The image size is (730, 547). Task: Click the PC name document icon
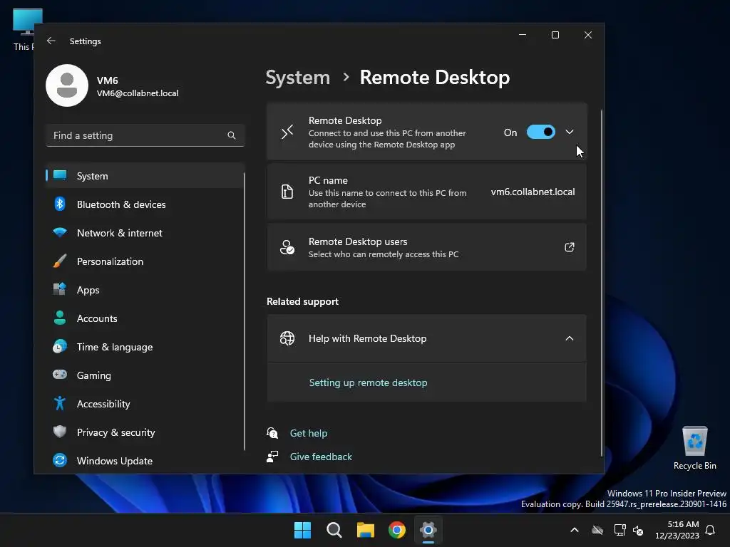(x=287, y=191)
